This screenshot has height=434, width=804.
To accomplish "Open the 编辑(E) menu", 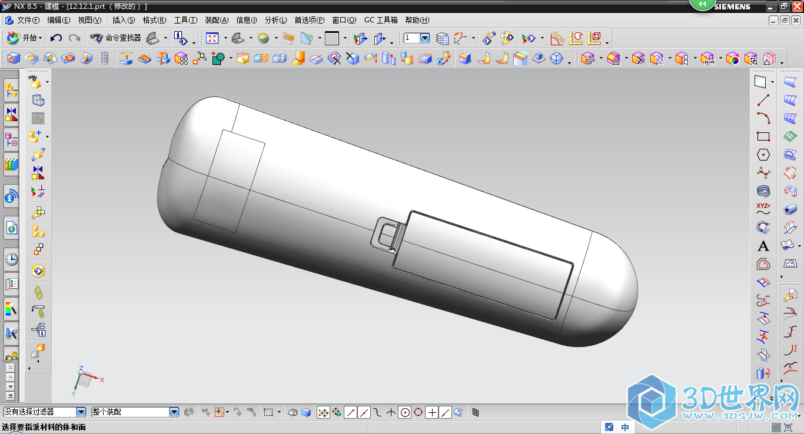I will pyautogui.click(x=59, y=20).
